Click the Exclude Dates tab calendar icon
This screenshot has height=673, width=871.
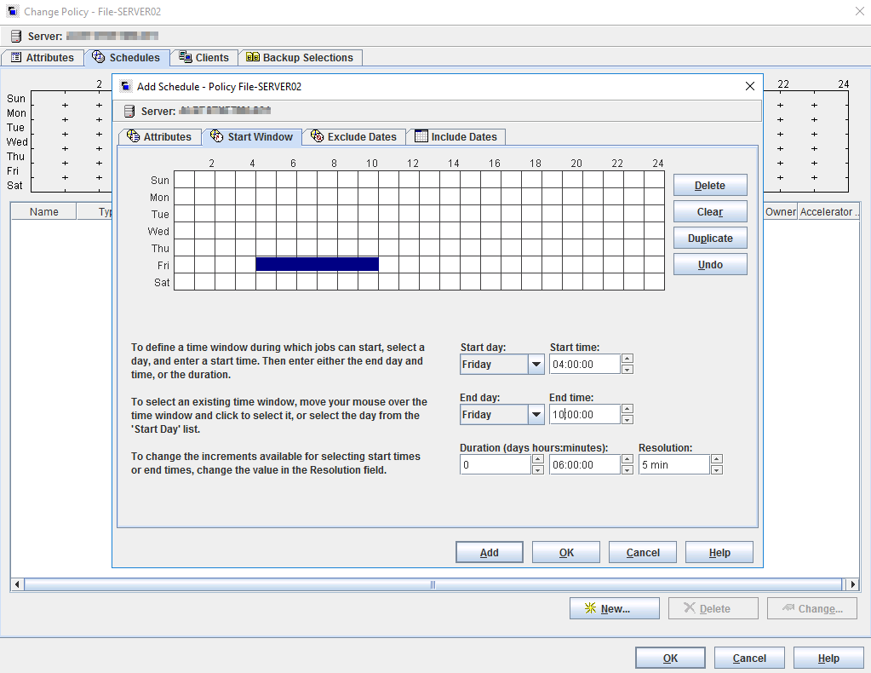(x=318, y=137)
